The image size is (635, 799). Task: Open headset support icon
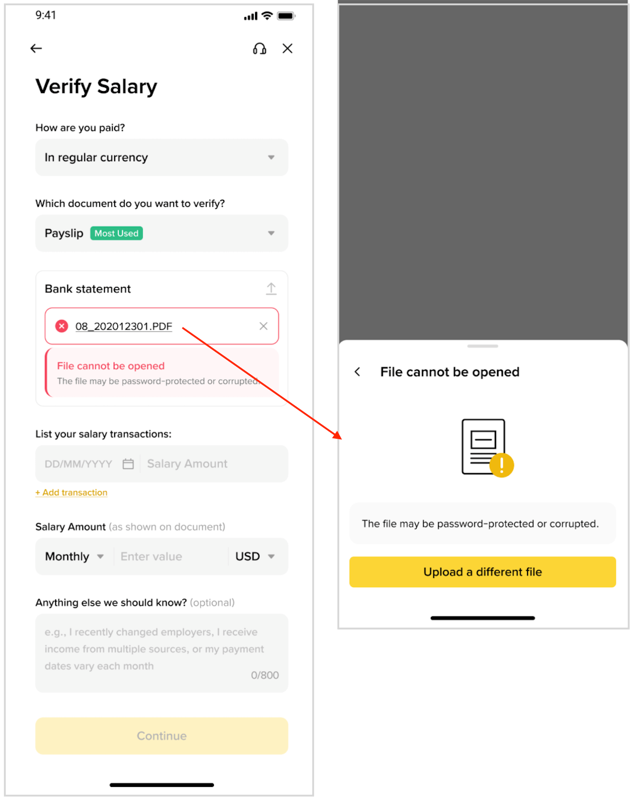point(259,48)
